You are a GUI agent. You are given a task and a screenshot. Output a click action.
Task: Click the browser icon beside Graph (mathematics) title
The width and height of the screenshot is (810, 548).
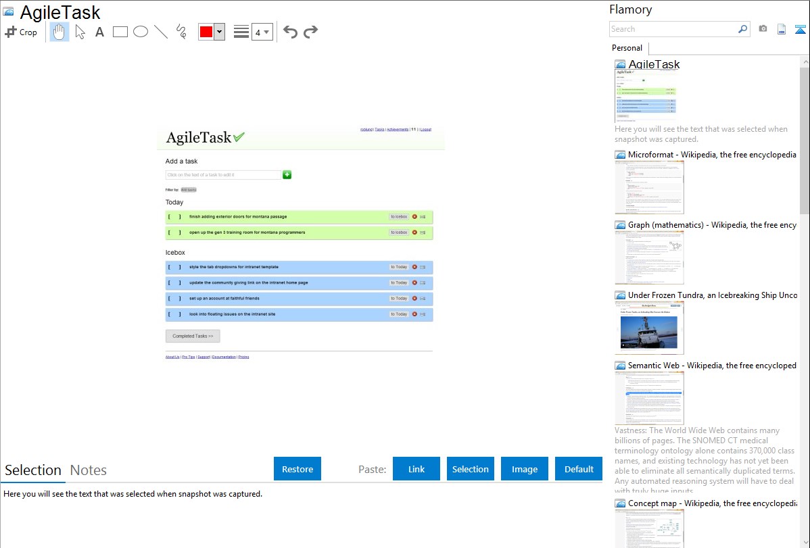621,225
